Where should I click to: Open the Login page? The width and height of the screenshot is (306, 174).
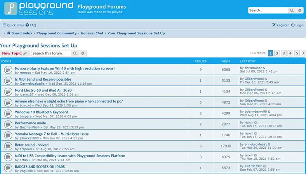click(x=297, y=25)
